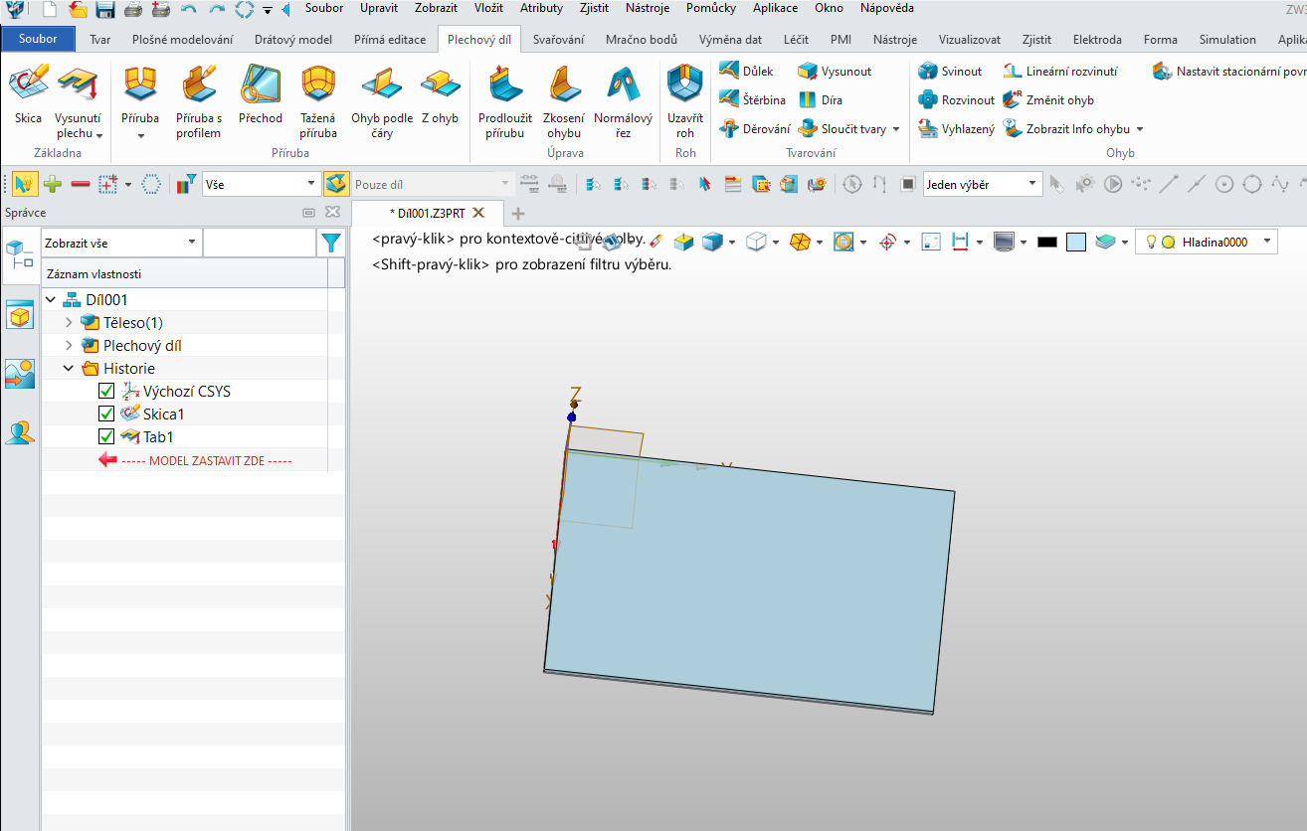Viewport: 1307px width, 831px height.
Task: Select the Skica sketch tool
Action: [28, 94]
